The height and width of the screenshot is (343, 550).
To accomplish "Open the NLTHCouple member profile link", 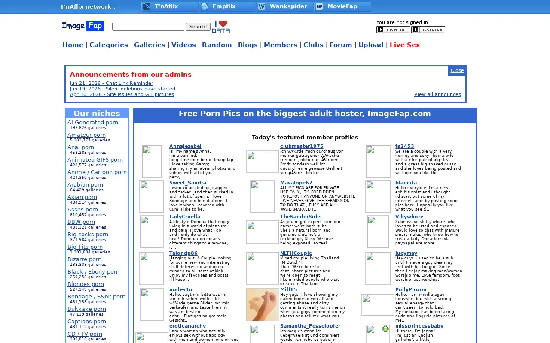I will coord(296,253).
